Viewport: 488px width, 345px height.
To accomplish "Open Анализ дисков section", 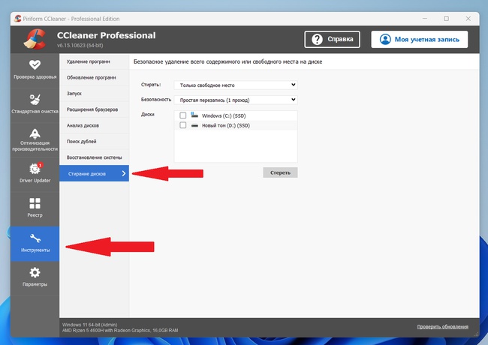I will coord(94,125).
